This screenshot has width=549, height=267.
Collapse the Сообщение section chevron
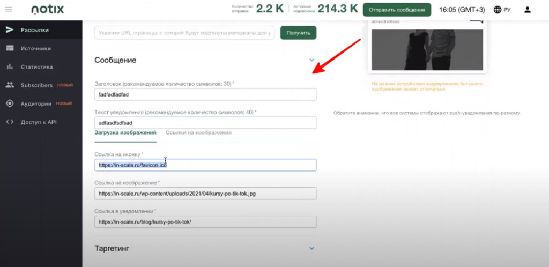point(311,61)
